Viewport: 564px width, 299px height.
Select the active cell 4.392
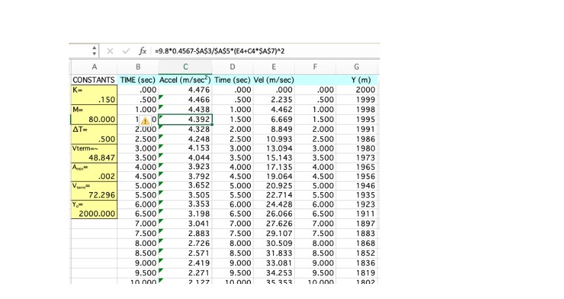click(185, 119)
